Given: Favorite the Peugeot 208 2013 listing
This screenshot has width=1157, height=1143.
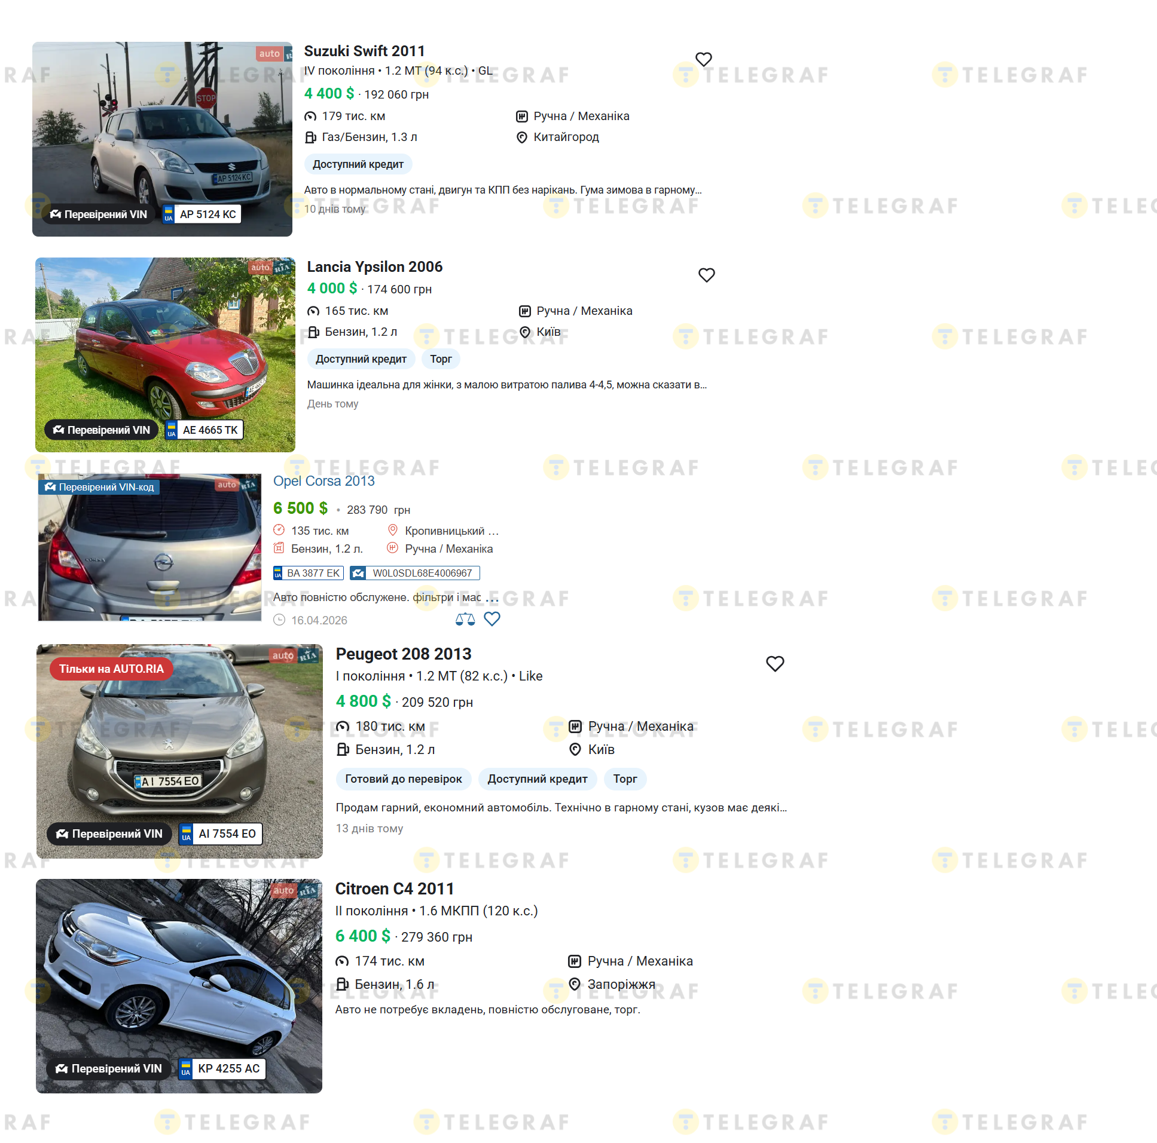Looking at the screenshot, I should 774,663.
